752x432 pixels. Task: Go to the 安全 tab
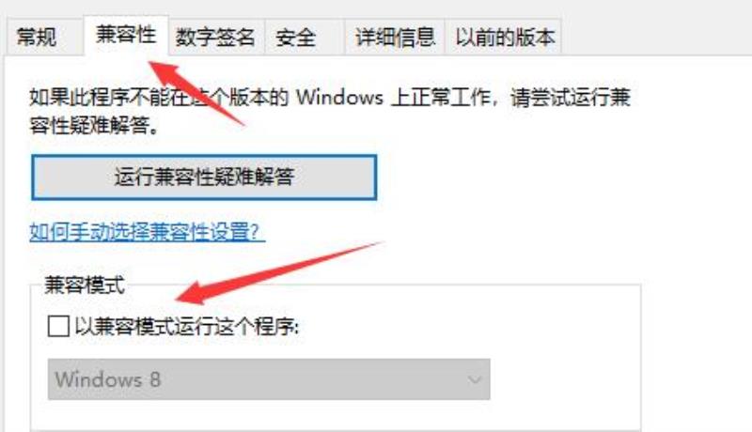pyautogui.click(x=304, y=38)
